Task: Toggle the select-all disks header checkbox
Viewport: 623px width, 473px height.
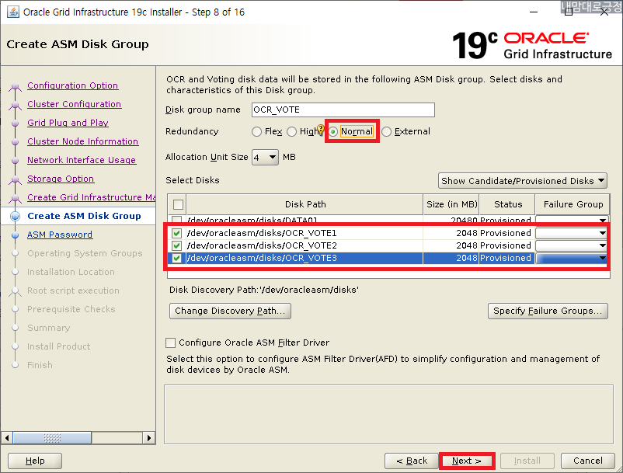Action: click(178, 204)
